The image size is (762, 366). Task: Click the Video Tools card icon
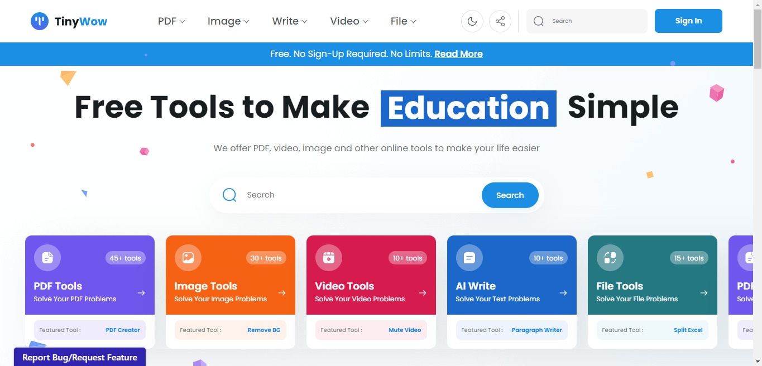[329, 258]
